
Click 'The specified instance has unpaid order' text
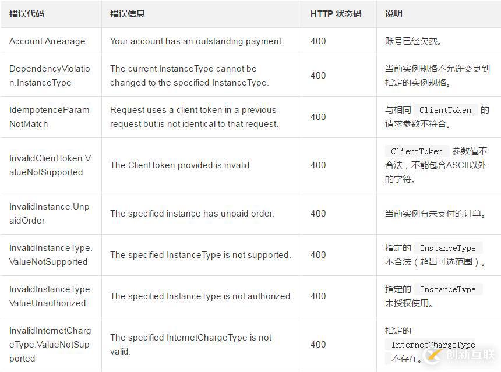point(192,214)
